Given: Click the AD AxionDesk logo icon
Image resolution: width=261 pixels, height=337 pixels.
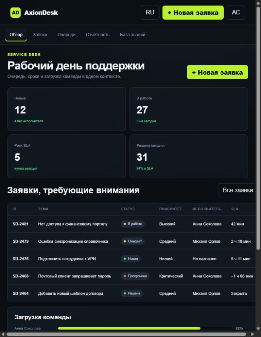Looking at the screenshot, I should [15, 12].
